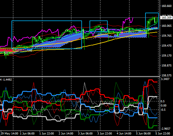Click the indicator maximum value 3.3407

click(x=165, y=79)
